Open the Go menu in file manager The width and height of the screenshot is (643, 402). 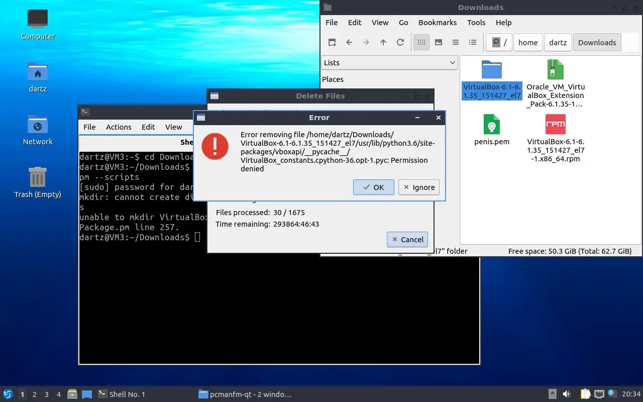(403, 23)
